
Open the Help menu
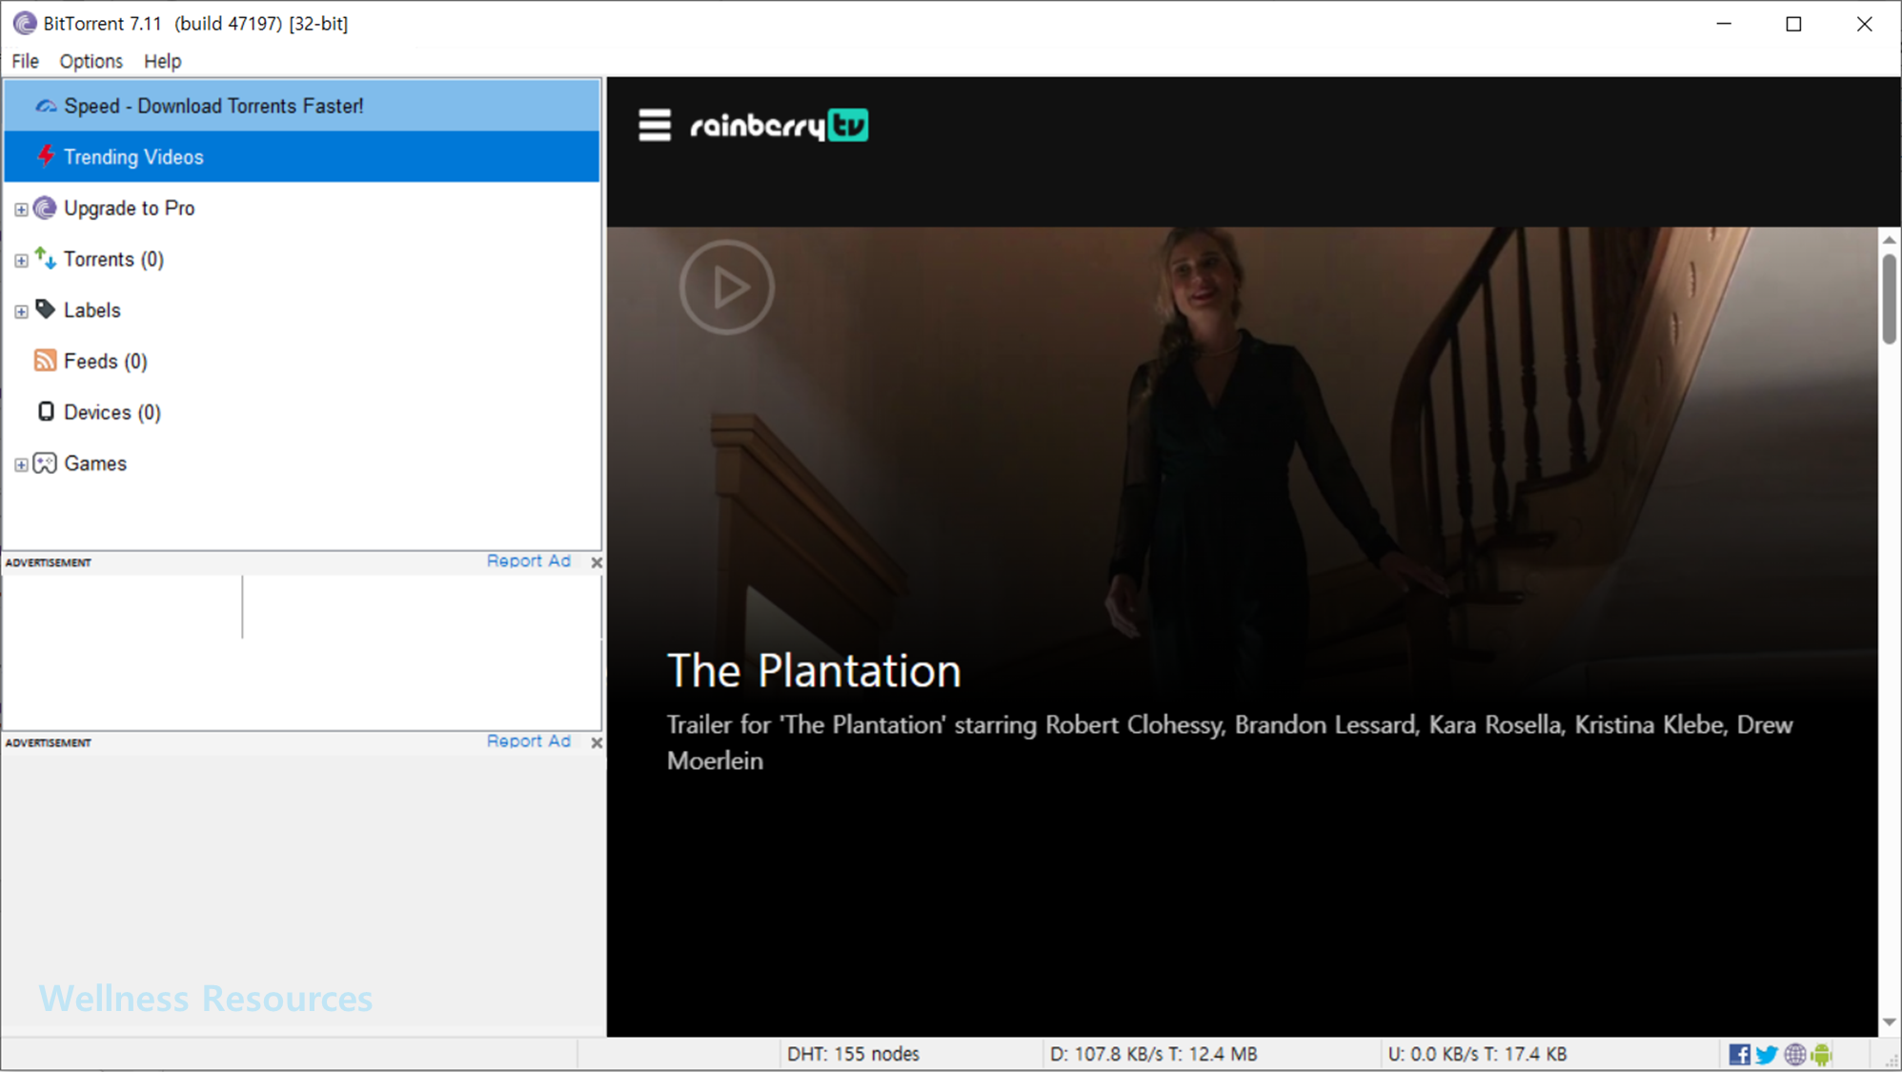coord(163,61)
